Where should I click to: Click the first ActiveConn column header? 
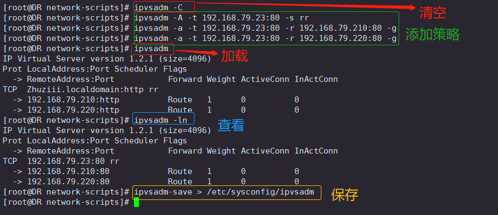point(265,79)
